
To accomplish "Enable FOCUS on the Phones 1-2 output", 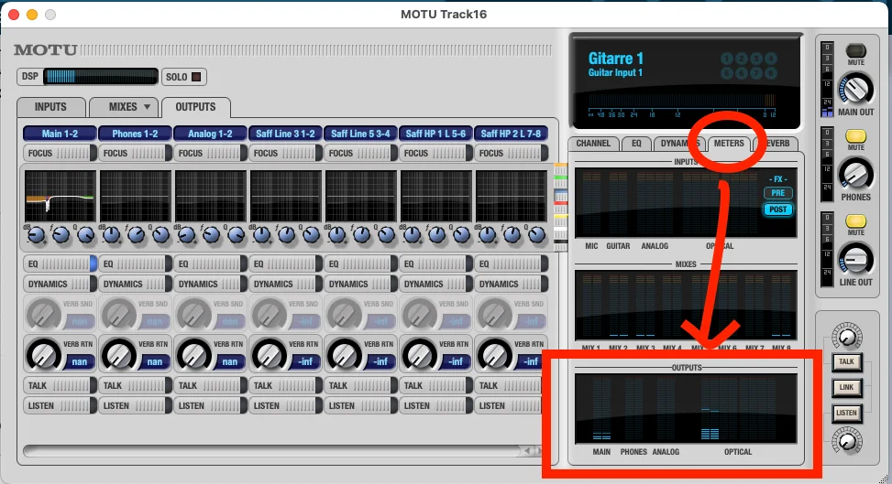I will pos(135,153).
